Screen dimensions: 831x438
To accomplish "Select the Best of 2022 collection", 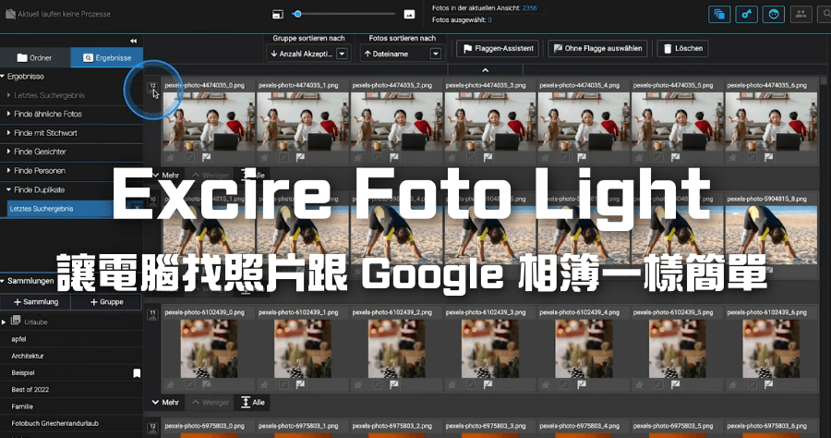I will click(x=71, y=389).
